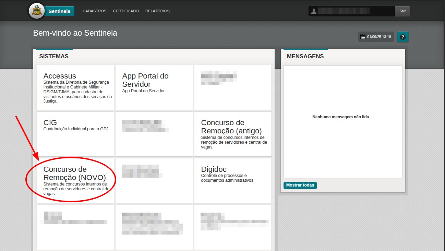
Task: Click the Mostrar todas button
Action: pos(300,185)
